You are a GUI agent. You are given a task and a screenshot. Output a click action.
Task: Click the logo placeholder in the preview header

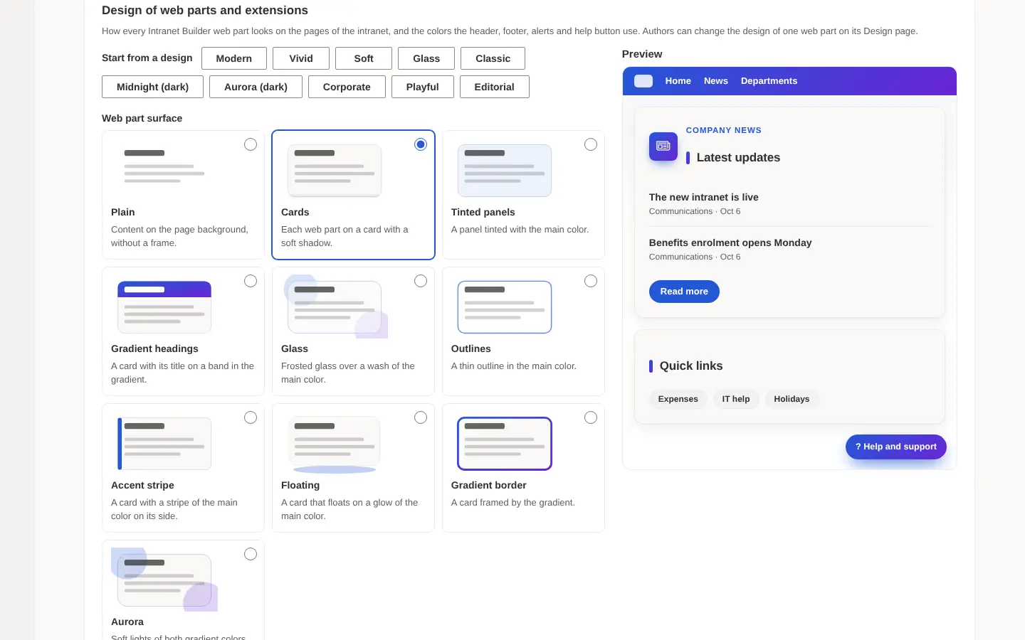pyautogui.click(x=643, y=81)
